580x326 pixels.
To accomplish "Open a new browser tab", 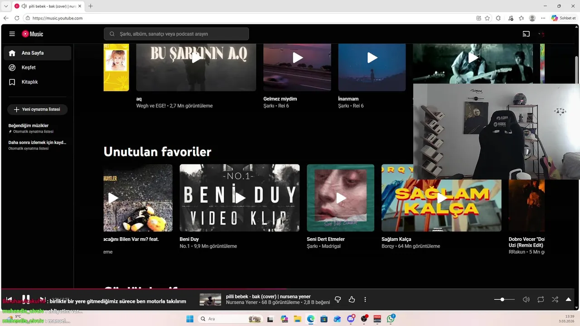I will (x=91, y=6).
